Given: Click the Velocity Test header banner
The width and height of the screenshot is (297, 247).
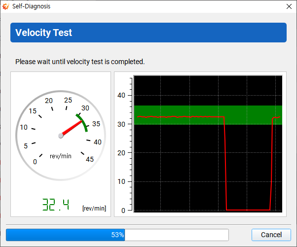Looking at the screenshot, I should (148, 33).
